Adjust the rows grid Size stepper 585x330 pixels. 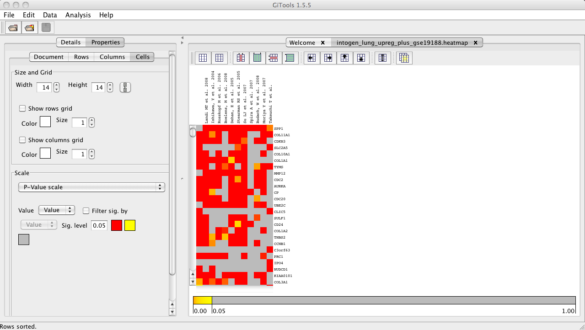click(x=91, y=122)
